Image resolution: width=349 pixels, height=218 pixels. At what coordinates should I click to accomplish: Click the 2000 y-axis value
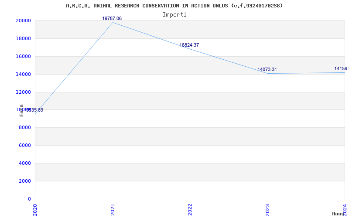tap(24, 181)
